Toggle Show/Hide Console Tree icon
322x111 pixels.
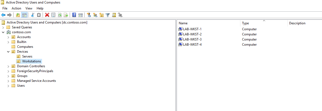click(24, 15)
